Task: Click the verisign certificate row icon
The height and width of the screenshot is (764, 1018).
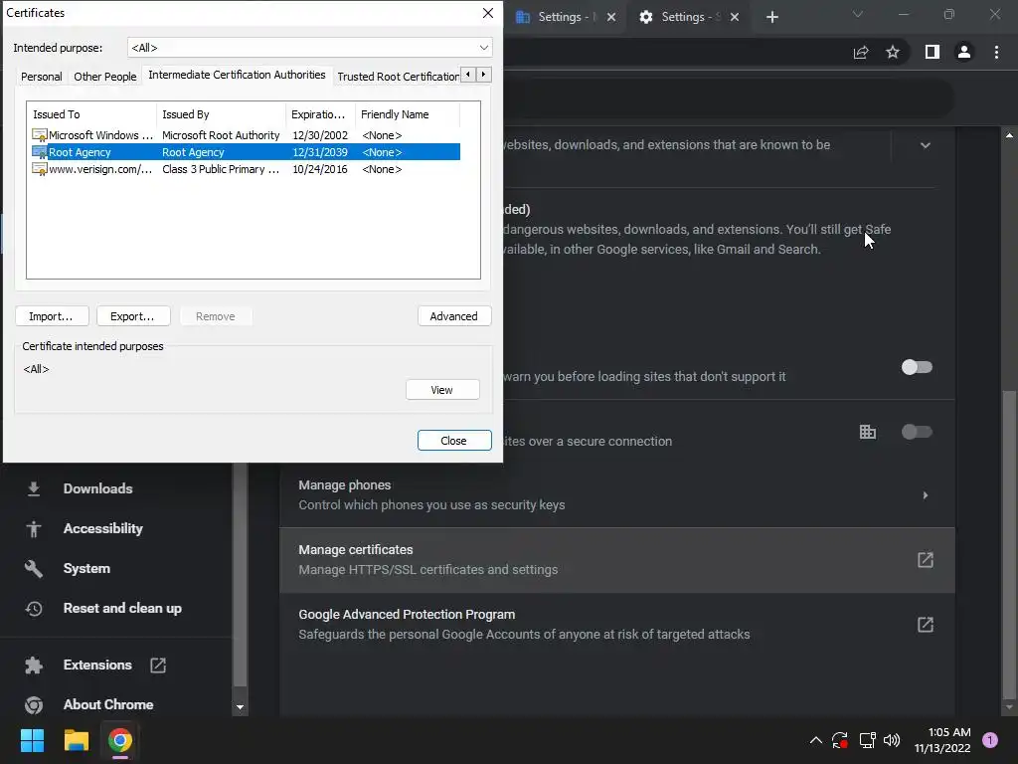Action: point(40,169)
